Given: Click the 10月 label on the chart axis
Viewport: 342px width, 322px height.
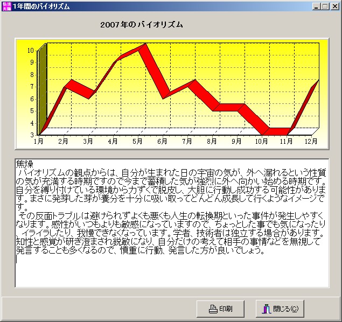Looking at the screenshot, I should click(x=262, y=141).
